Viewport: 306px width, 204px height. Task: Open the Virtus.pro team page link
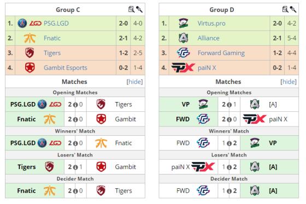pyautogui.click(x=211, y=23)
